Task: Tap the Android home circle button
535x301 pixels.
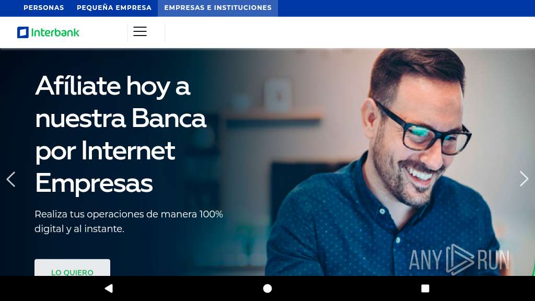Action: point(267,288)
